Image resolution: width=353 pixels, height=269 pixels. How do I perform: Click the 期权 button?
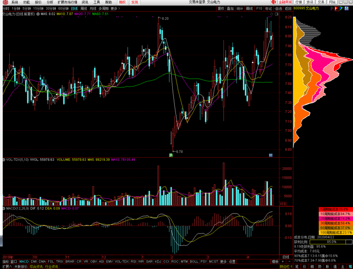123,2
